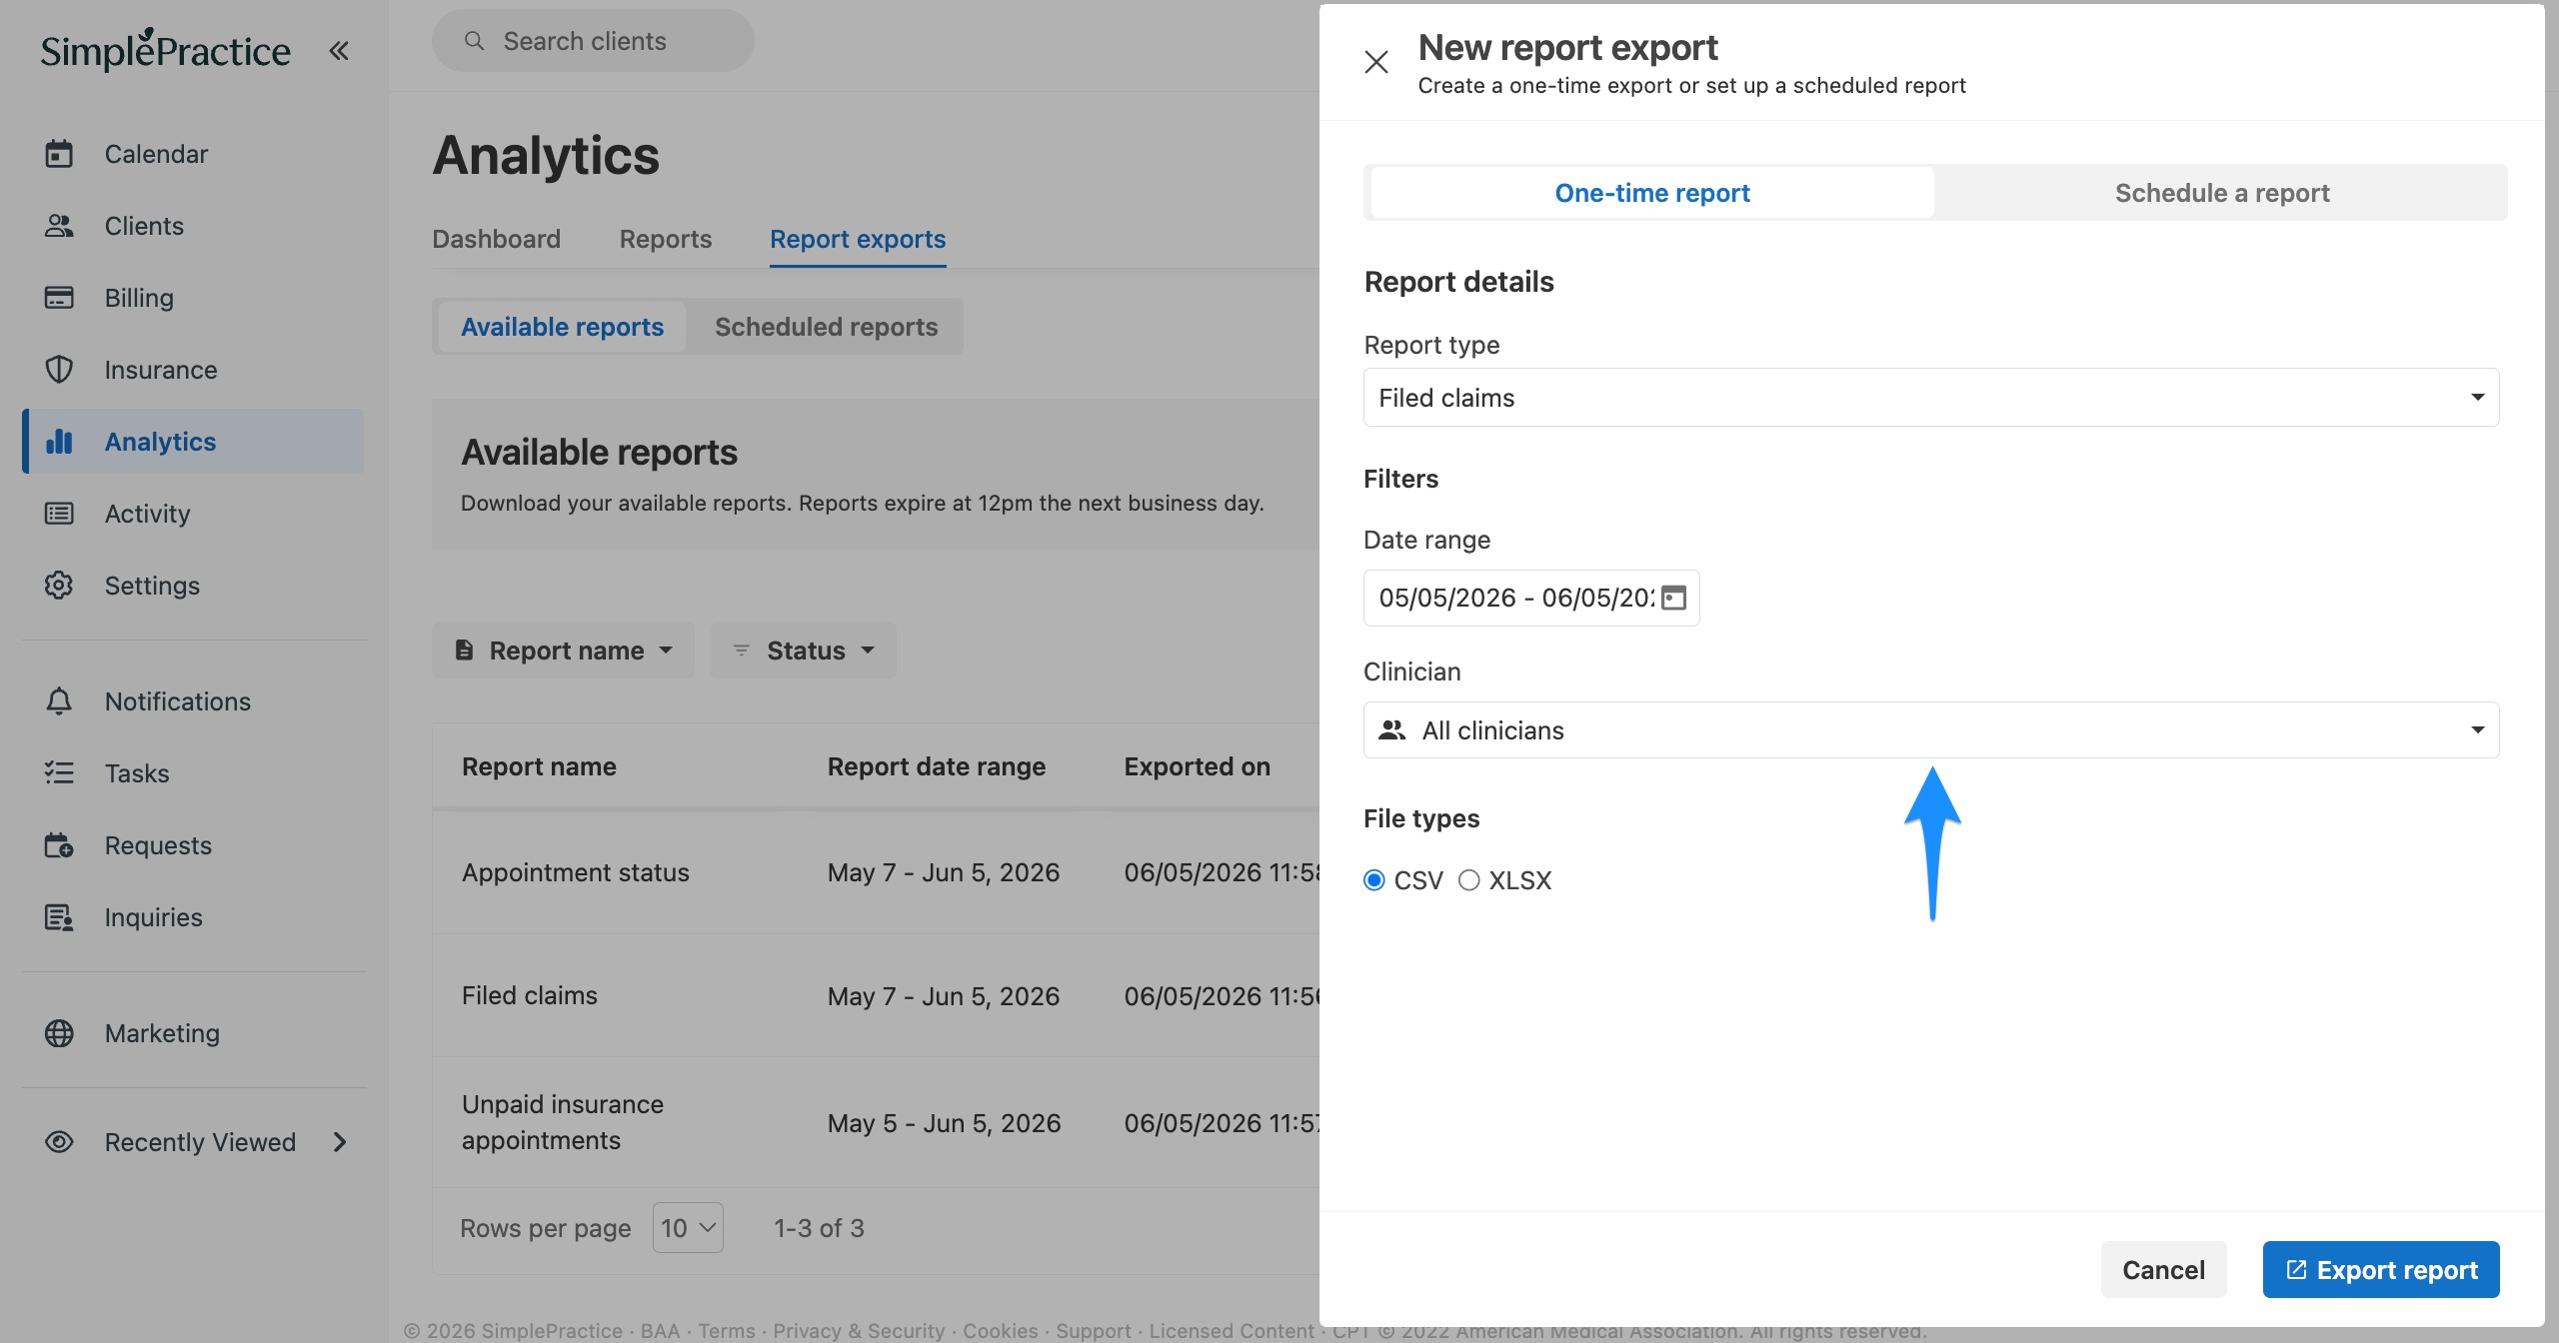Change Rows per page dropdown

(x=688, y=1228)
